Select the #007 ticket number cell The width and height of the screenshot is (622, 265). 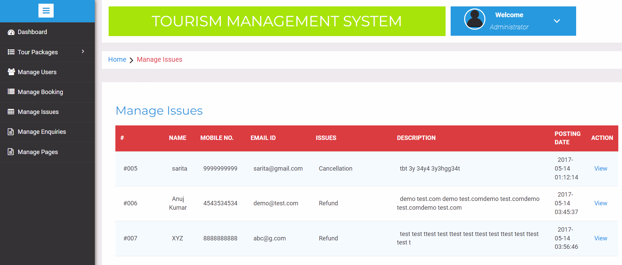point(130,238)
